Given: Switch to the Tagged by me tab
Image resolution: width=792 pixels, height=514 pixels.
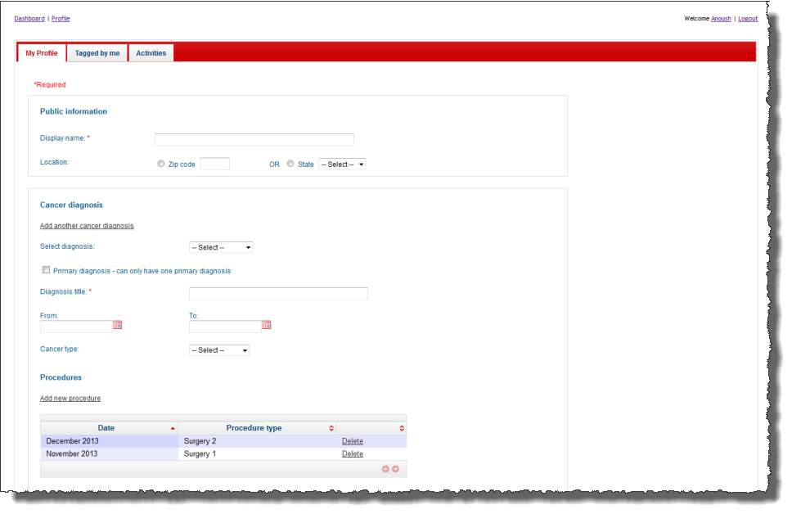Looking at the screenshot, I should point(97,53).
